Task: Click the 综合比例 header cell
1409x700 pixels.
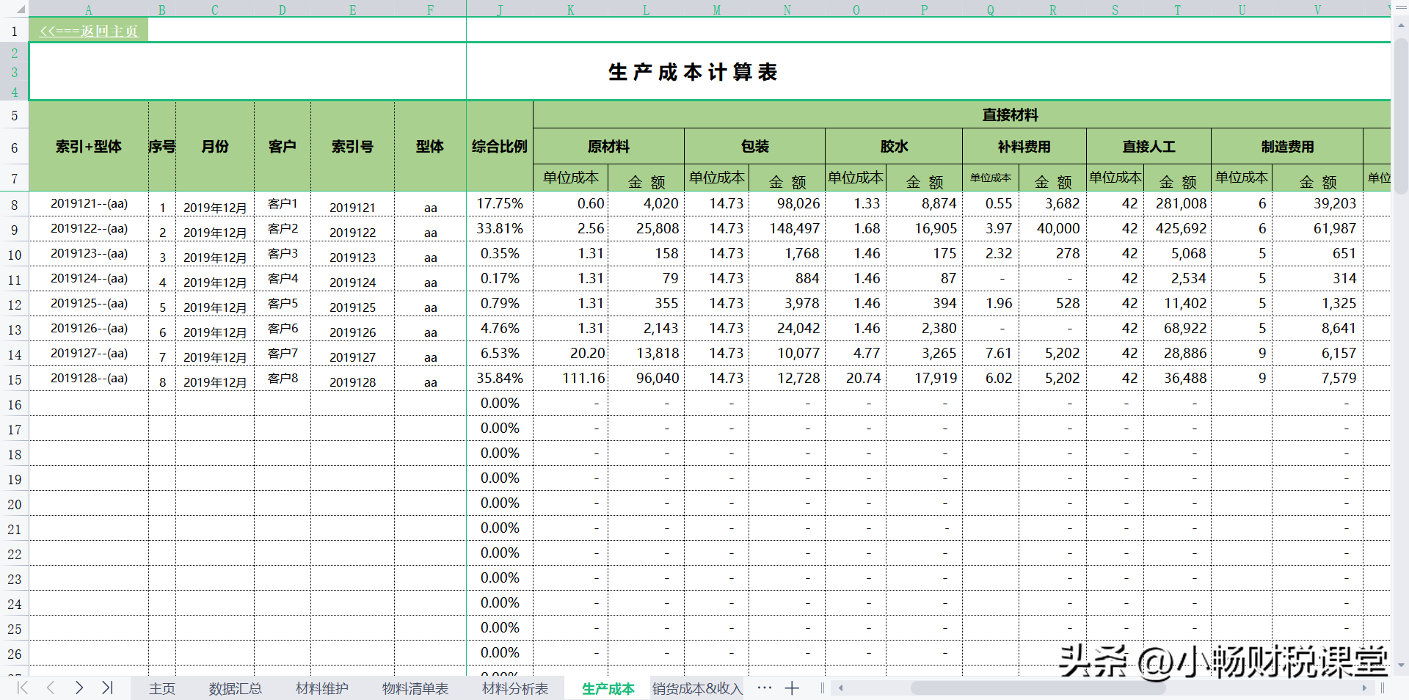Action: (500, 147)
